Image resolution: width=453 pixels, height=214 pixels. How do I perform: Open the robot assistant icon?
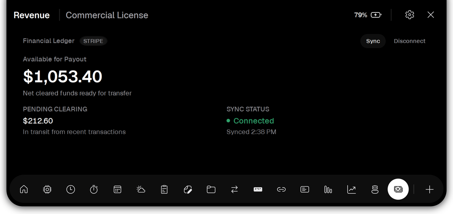pos(375,189)
